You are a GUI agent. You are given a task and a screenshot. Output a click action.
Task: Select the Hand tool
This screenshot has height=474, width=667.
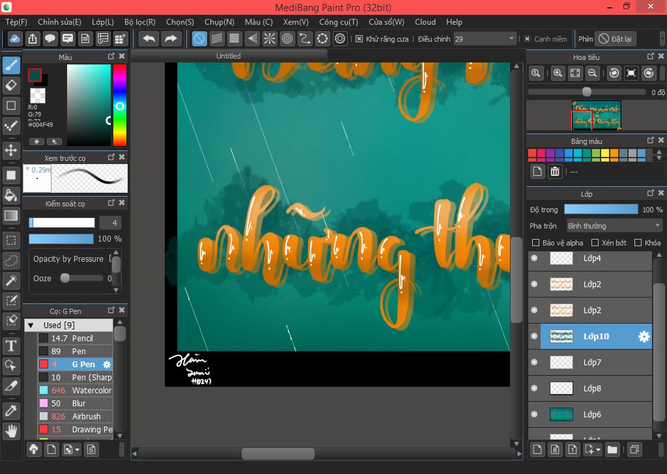click(x=12, y=431)
